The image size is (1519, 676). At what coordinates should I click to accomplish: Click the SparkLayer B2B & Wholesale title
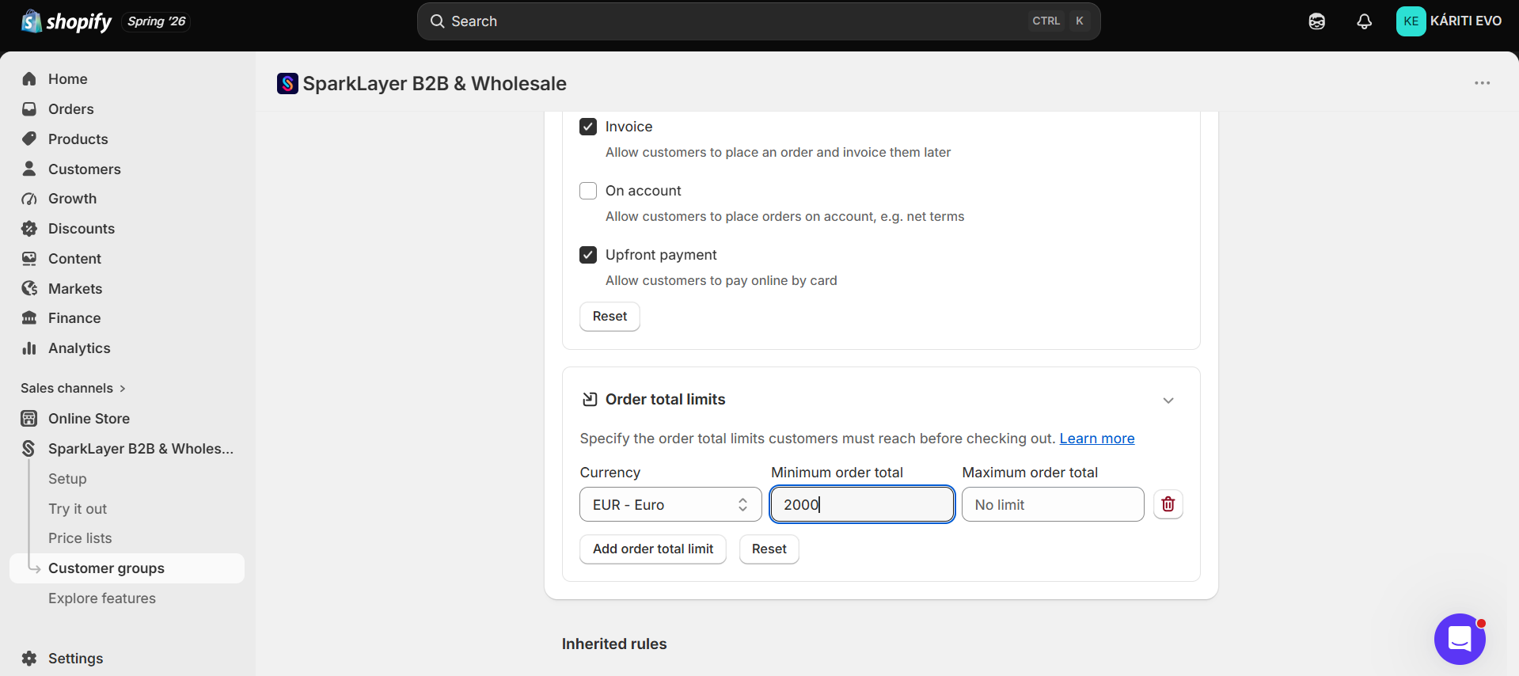(435, 83)
